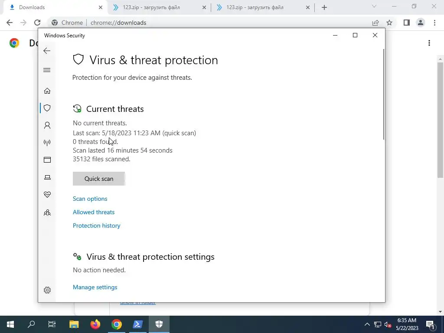Click Chrome page vertical scrollbar
Image resolution: width=444 pixels, height=333 pixels.
pyautogui.click(x=440, y=121)
